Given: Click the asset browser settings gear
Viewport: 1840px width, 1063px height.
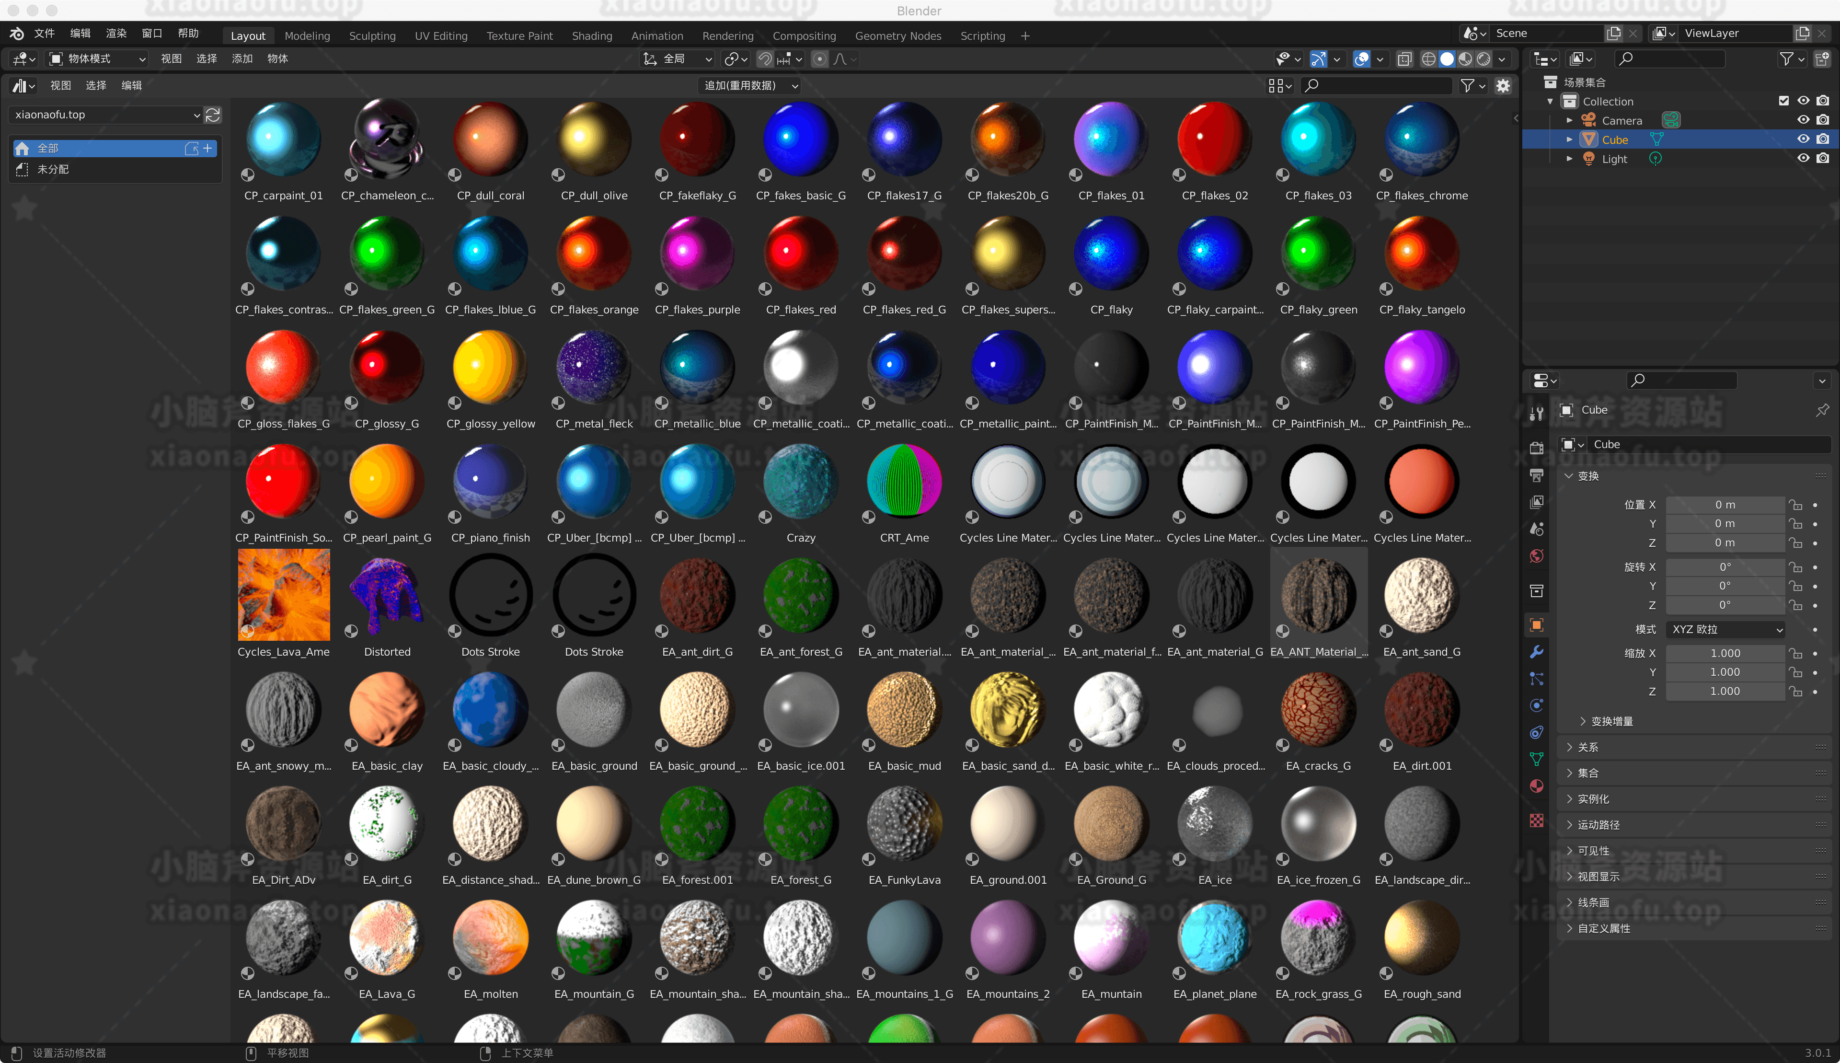Looking at the screenshot, I should click(x=1503, y=86).
